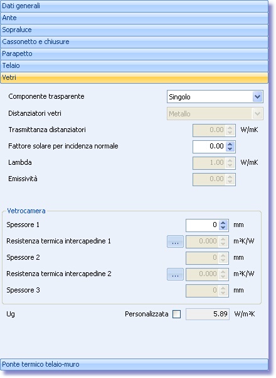Expand the Telaio section

point(134,65)
